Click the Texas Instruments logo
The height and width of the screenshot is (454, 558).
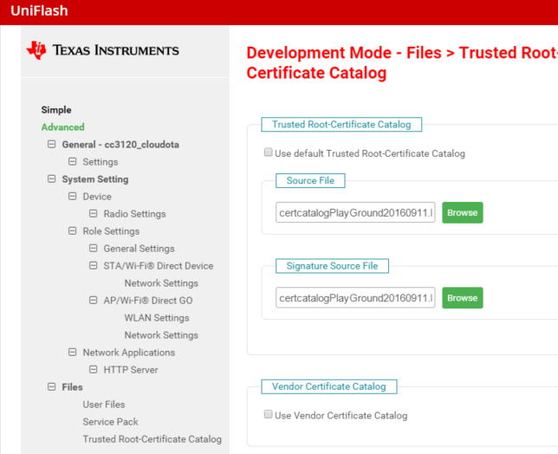[102, 50]
